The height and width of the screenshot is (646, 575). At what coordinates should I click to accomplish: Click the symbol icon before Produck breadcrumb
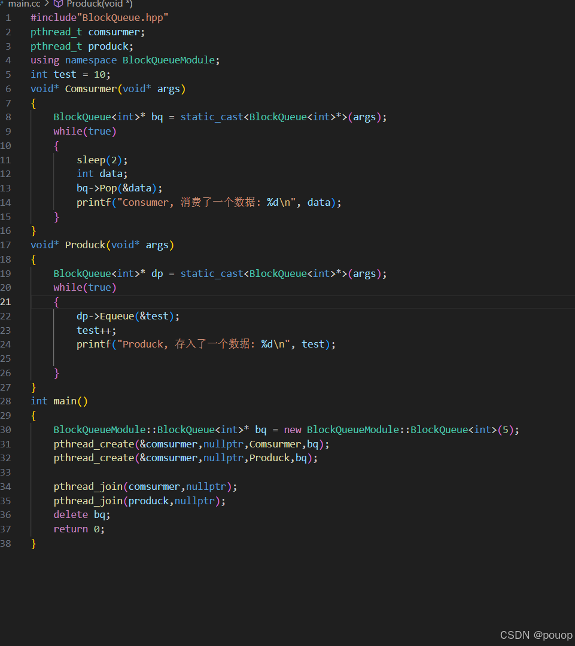point(59,4)
